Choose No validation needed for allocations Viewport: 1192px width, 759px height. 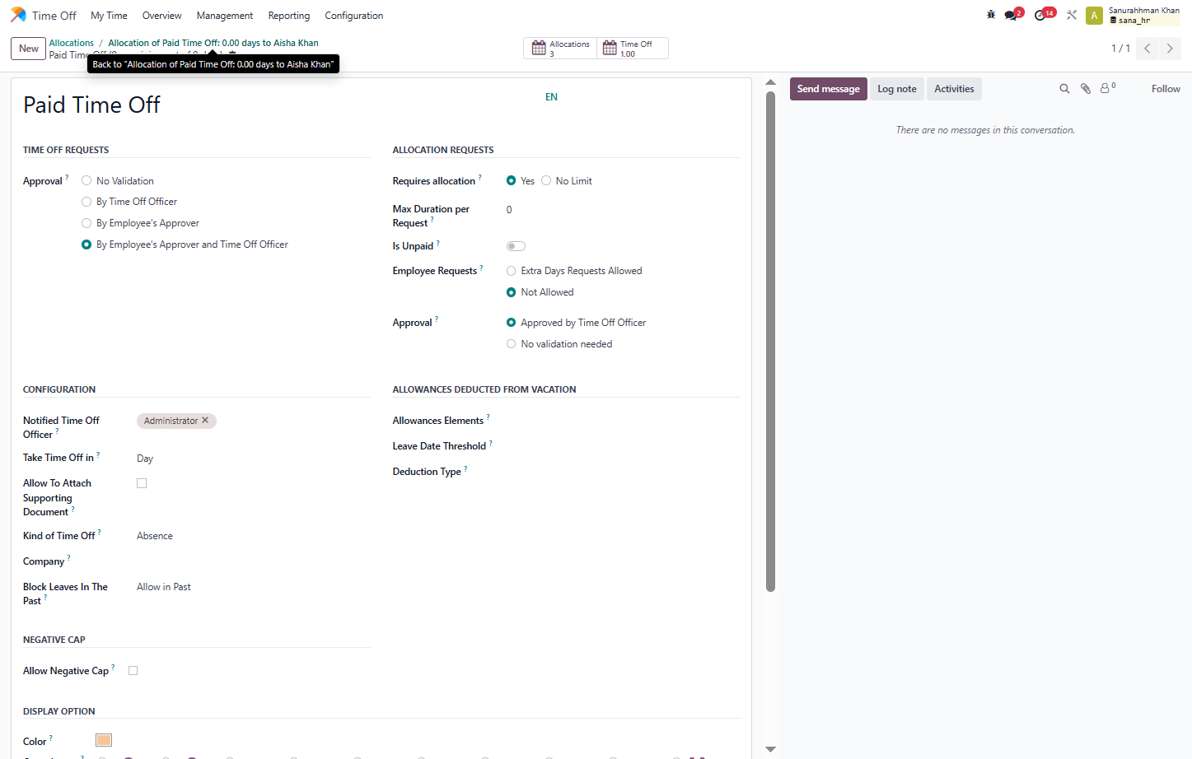pos(512,344)
